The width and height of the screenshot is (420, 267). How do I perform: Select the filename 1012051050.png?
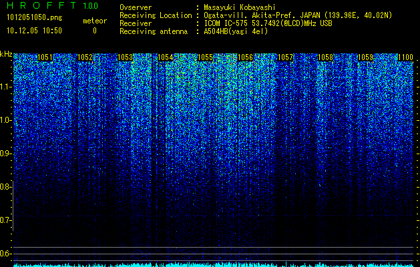[35, 18]
